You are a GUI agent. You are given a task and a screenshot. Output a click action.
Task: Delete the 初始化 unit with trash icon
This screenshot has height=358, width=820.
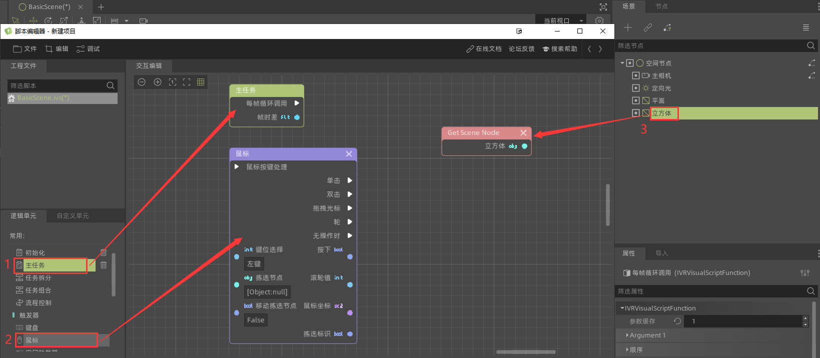(x=104, y=252)
